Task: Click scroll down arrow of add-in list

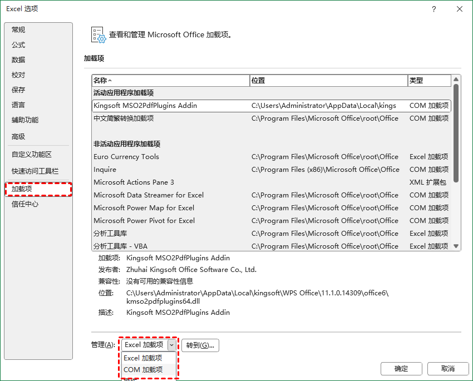Action: [456, 246]
